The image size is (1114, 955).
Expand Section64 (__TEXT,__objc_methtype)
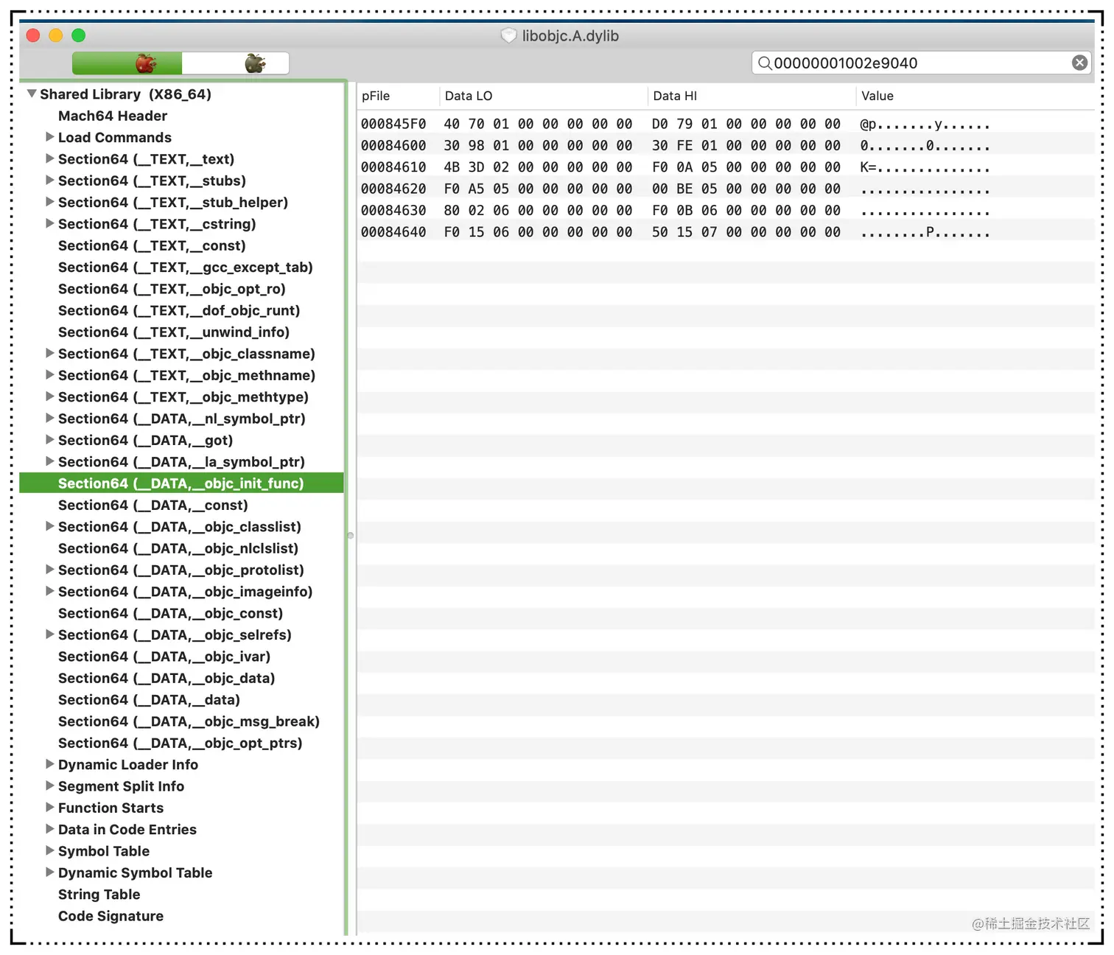(x=49, y=396)
